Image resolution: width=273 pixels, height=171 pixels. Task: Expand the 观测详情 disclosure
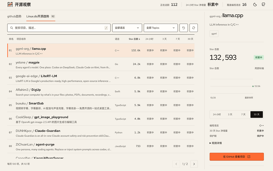click(x=215, y=143)
